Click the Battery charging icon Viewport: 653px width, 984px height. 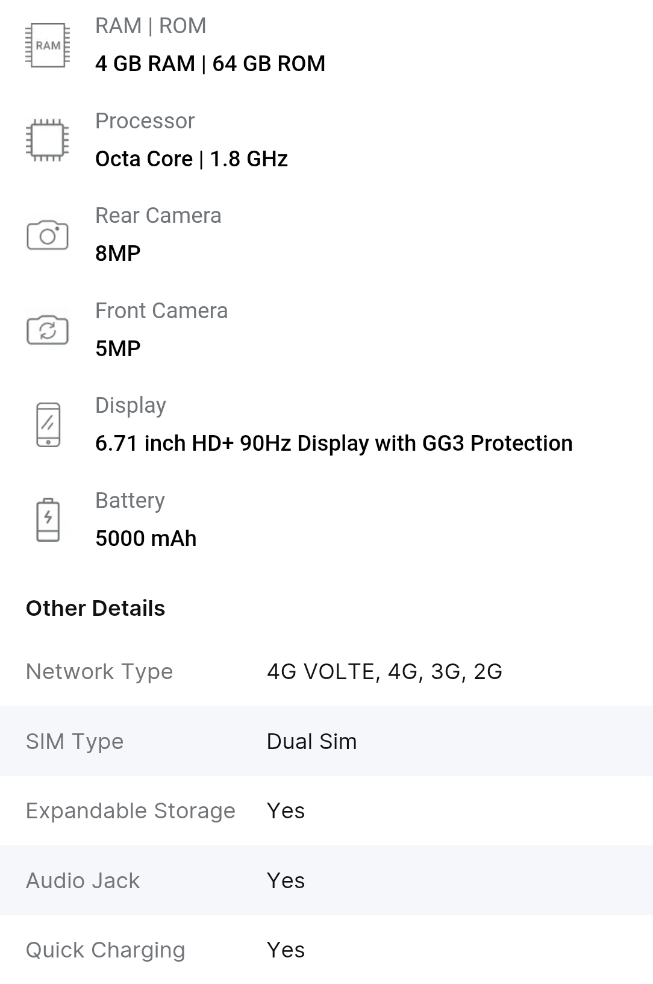click(48, 519)
